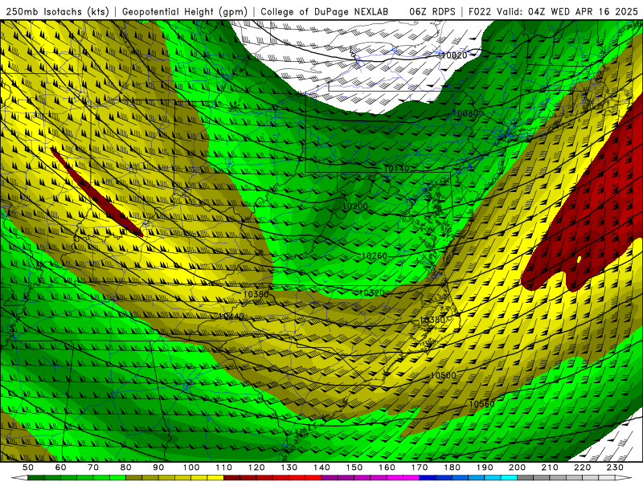Screen dimensions: 643x482
Task: Click the 10320 height contour label
Action: (x=371, y=293)
